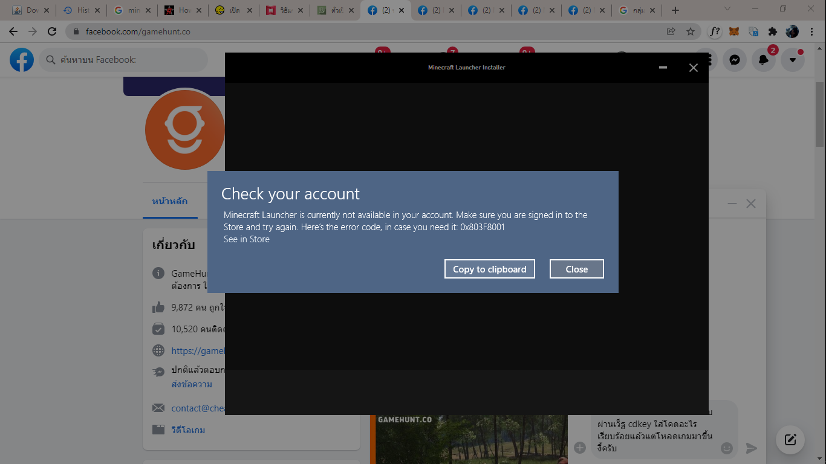Go back in Chrome

click(x=13, y=31)
